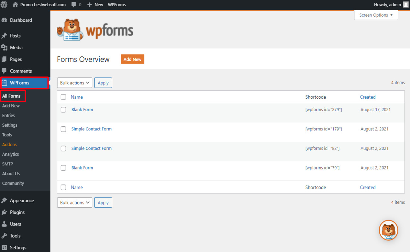Sort by the Name column header at top
The width and height of the screenshot is (410, 252).
coord(77,97)
